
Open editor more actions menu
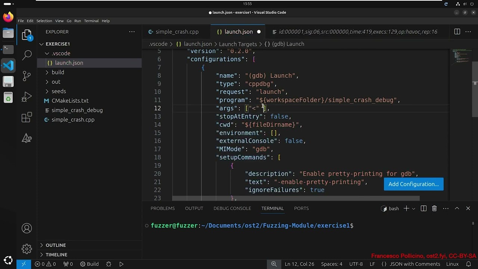tap(468, 32)
